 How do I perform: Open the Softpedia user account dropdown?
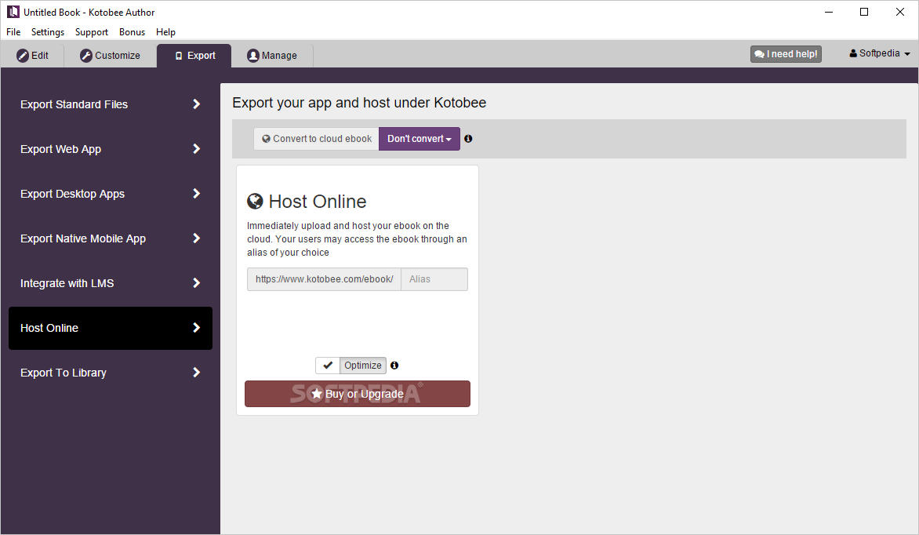coord(880,53)
